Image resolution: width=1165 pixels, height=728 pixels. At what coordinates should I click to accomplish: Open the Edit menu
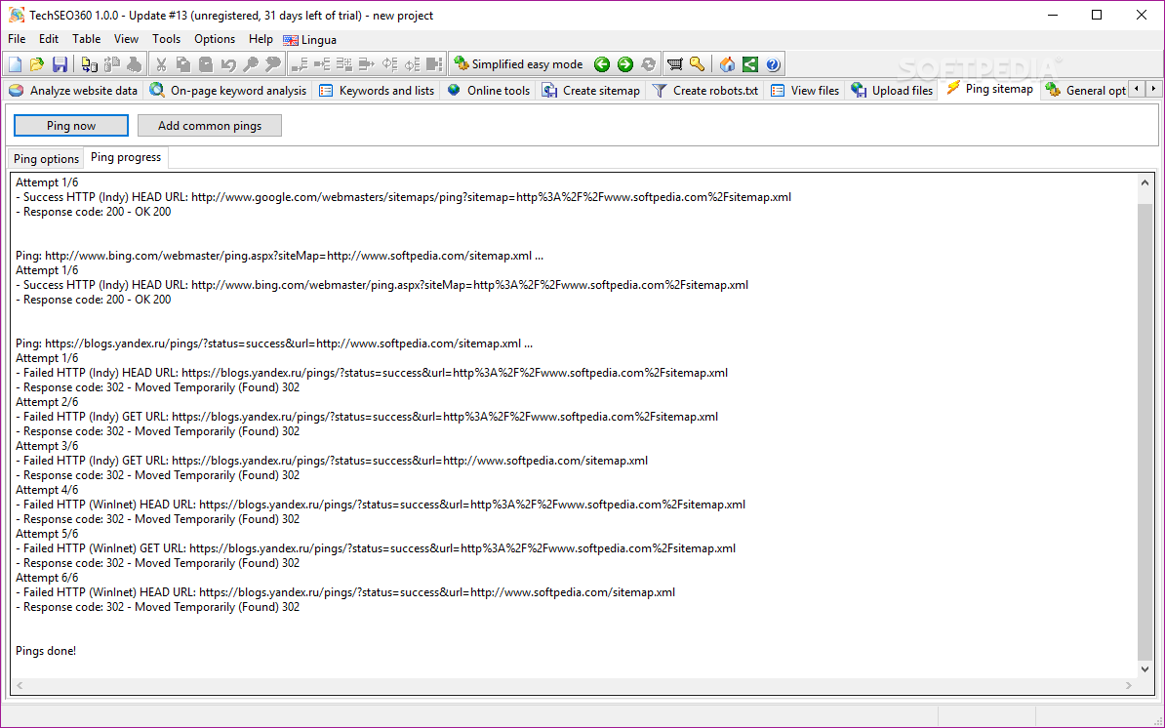coord(49,39)
